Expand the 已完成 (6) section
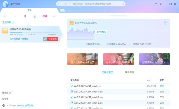The width and height of the screenshot is (179, 109). coord(7,93)
